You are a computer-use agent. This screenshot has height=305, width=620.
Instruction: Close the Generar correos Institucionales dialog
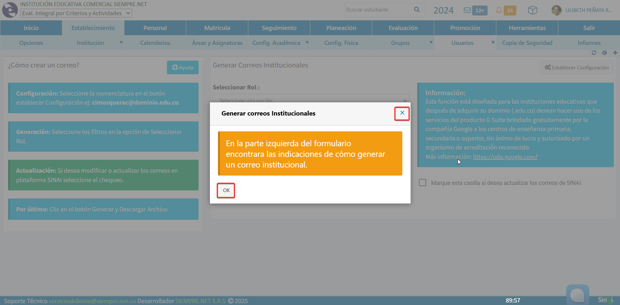coord(402,113)
